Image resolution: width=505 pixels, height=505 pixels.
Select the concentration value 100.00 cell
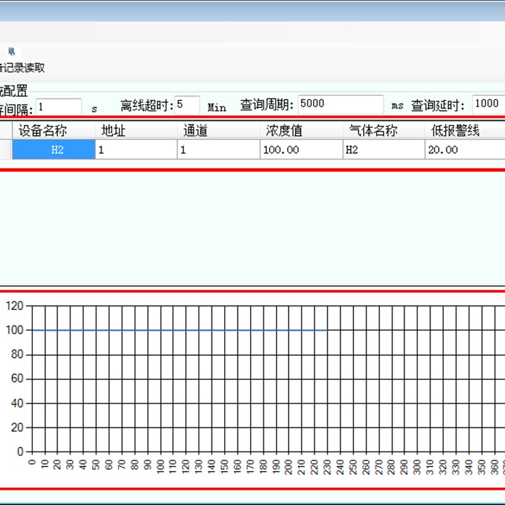tap(302, 150)
